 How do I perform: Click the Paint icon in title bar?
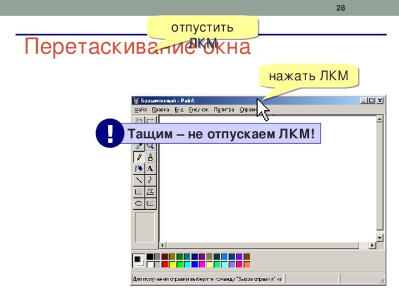[136, 100]
